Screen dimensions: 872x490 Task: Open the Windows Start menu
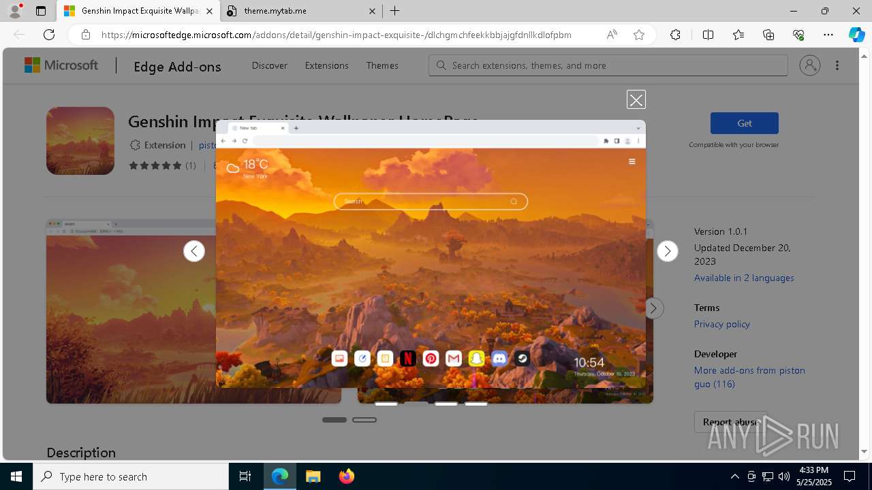(16, 476)
